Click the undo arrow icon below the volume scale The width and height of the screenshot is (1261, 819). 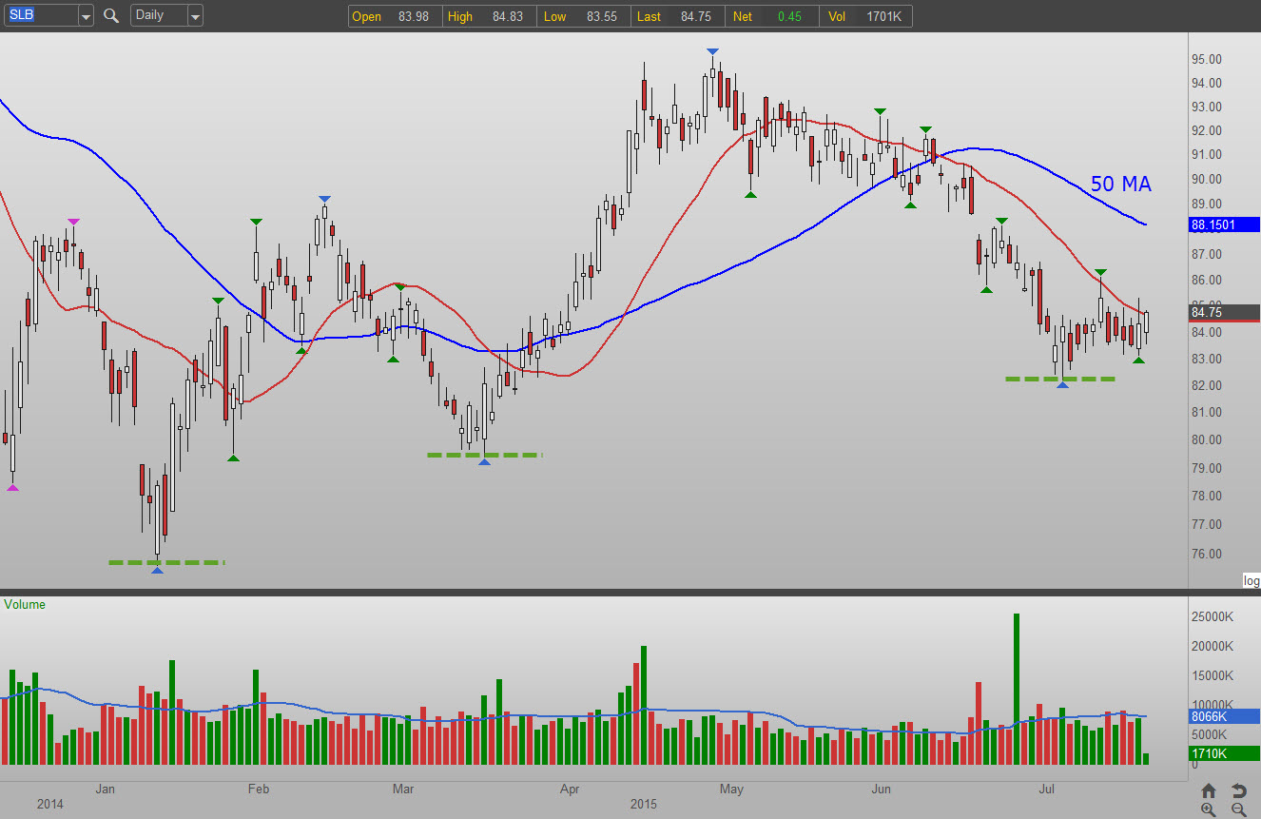click(1238, 790)
